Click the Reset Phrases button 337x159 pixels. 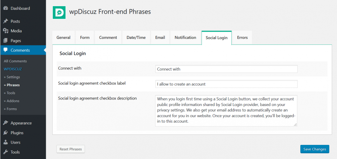(71, 149)
